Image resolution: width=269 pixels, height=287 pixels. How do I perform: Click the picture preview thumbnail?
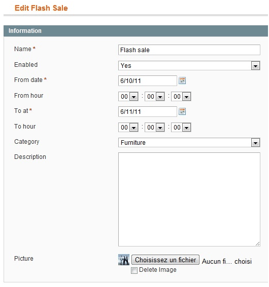pos(124,260)
